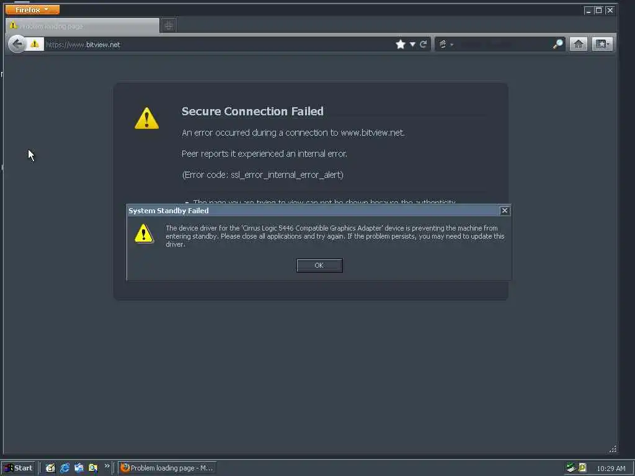The image size is (635, 476).
Task: Click the window resize grip at bottom right
Action: tap(613, 449)
